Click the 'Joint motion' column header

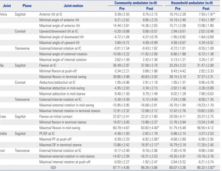pyautogui.click(x=73, y=6)
